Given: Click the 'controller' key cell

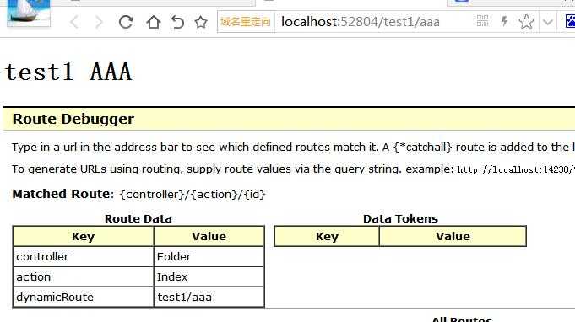Looking at the screenshot, I should point(84,256).
